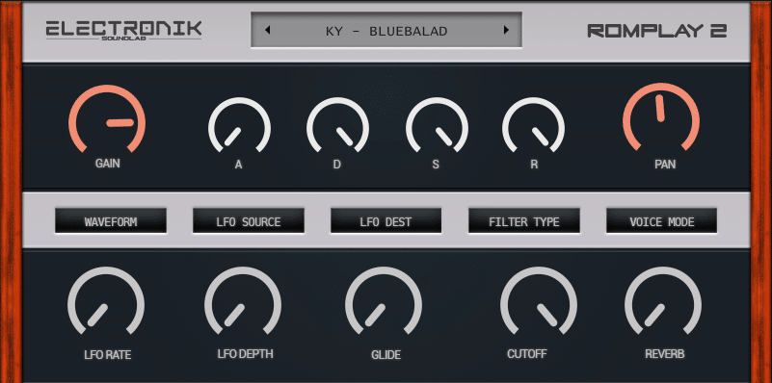Image resolution: width=772 pixels, height=383 pixels.
Task: Click the REVERB label text
Action: [x=665, y=354]
